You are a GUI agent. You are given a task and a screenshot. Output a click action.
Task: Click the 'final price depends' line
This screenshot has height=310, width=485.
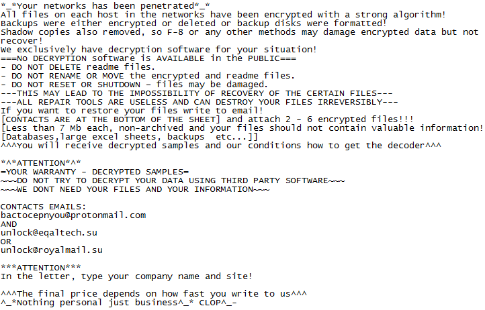coord(154,294)
